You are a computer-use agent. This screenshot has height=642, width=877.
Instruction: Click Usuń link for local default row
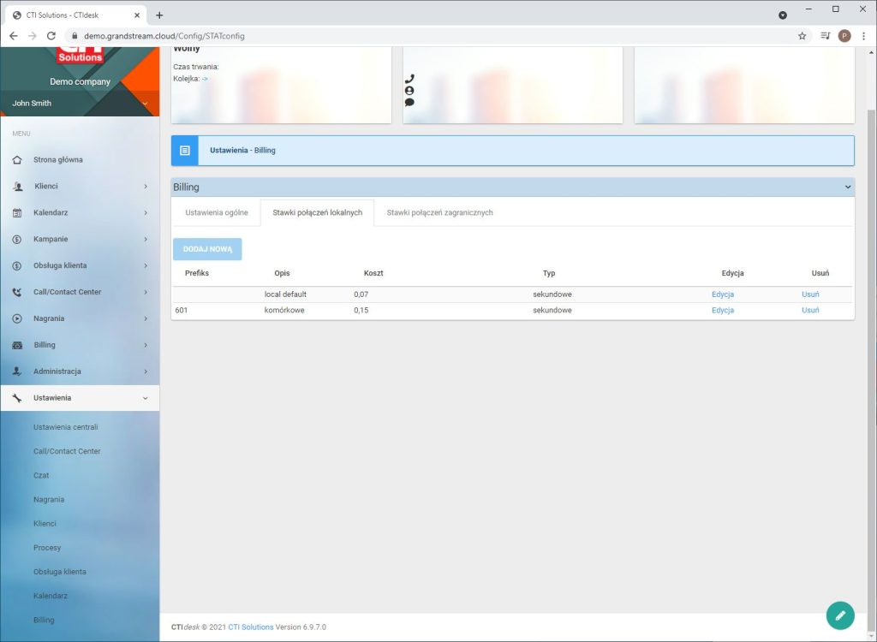(810, 294)
